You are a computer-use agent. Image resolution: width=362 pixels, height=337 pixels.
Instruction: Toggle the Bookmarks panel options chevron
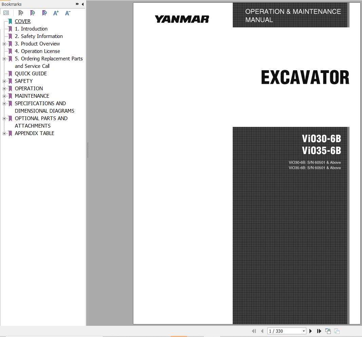[77, 4]
